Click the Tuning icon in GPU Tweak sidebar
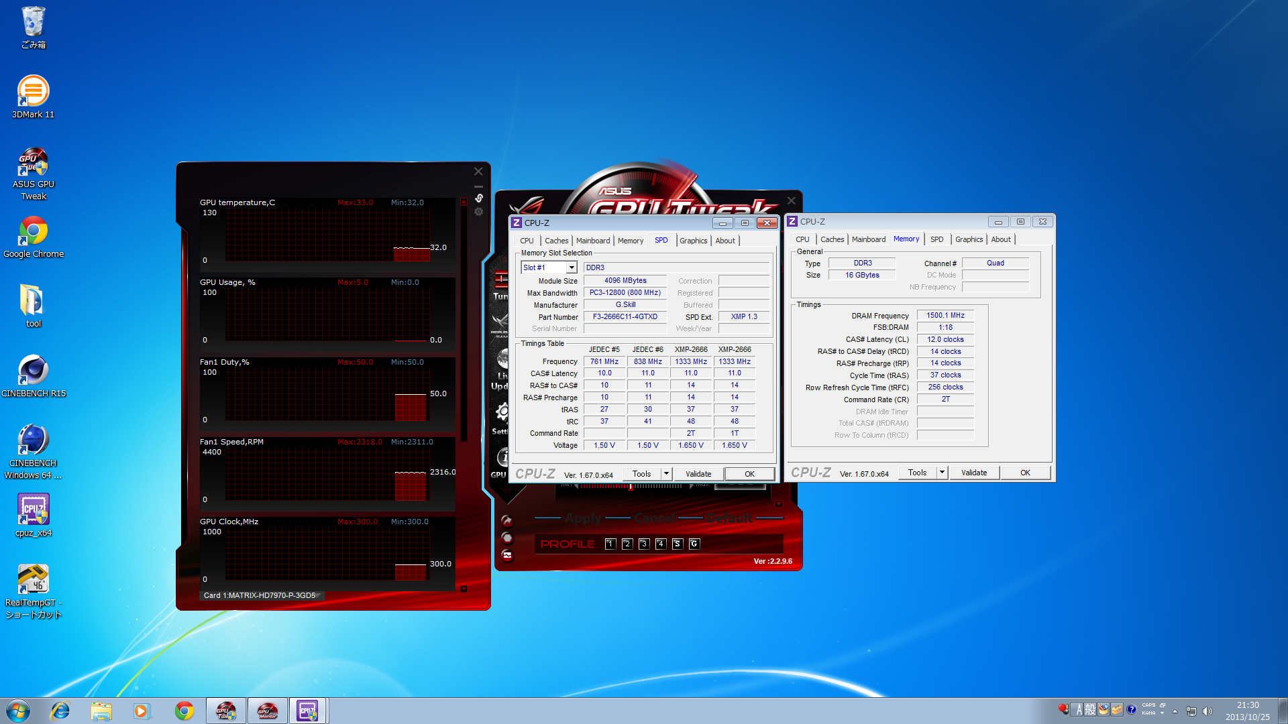The width and height of the screenshot is (1288, 724). click(x=500, y=280)
